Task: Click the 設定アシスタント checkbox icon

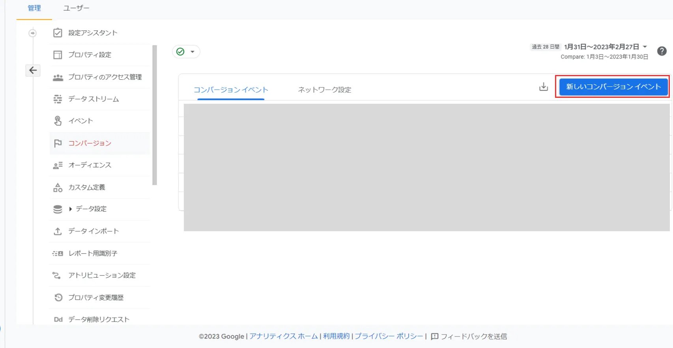Action: pos(58,33)
